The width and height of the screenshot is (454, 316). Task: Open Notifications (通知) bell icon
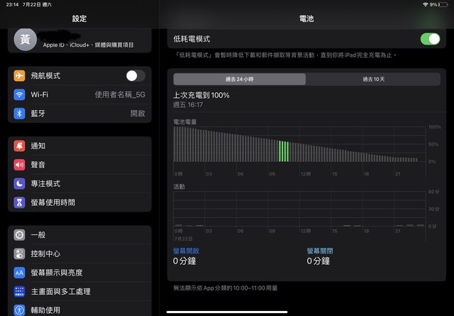[x=19, y=146]
